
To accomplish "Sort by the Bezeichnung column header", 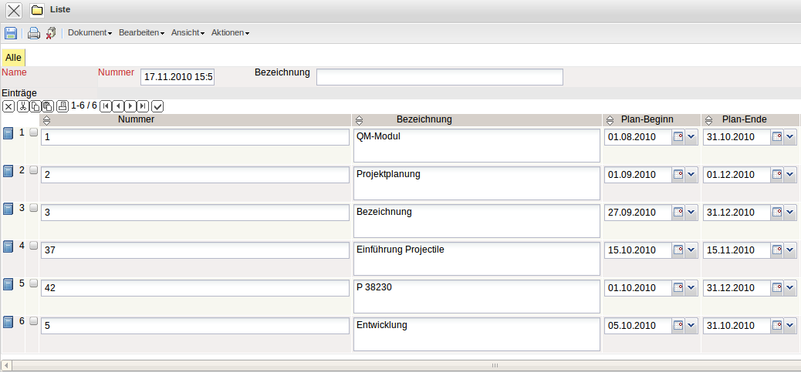I will [x=424, y=119].
